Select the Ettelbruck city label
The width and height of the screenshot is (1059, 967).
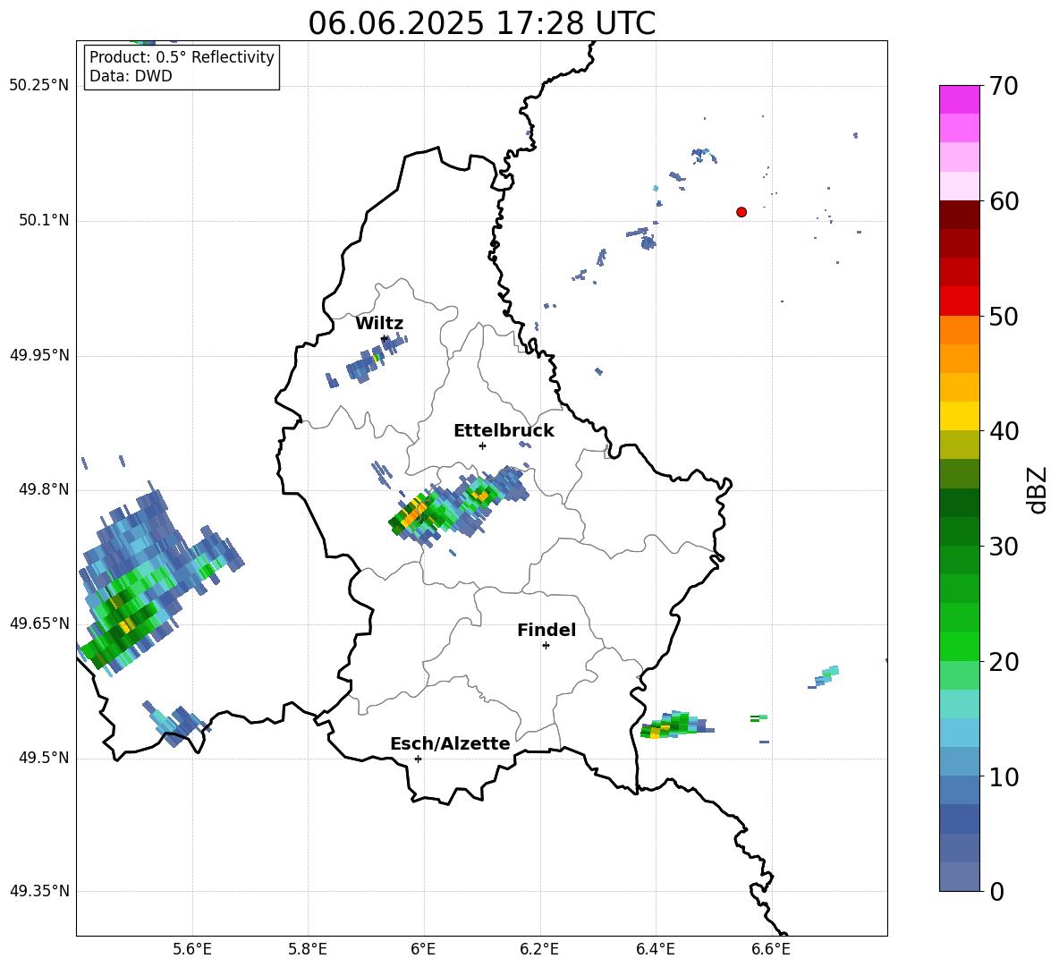pyautogui.click(x=504, y=431)
